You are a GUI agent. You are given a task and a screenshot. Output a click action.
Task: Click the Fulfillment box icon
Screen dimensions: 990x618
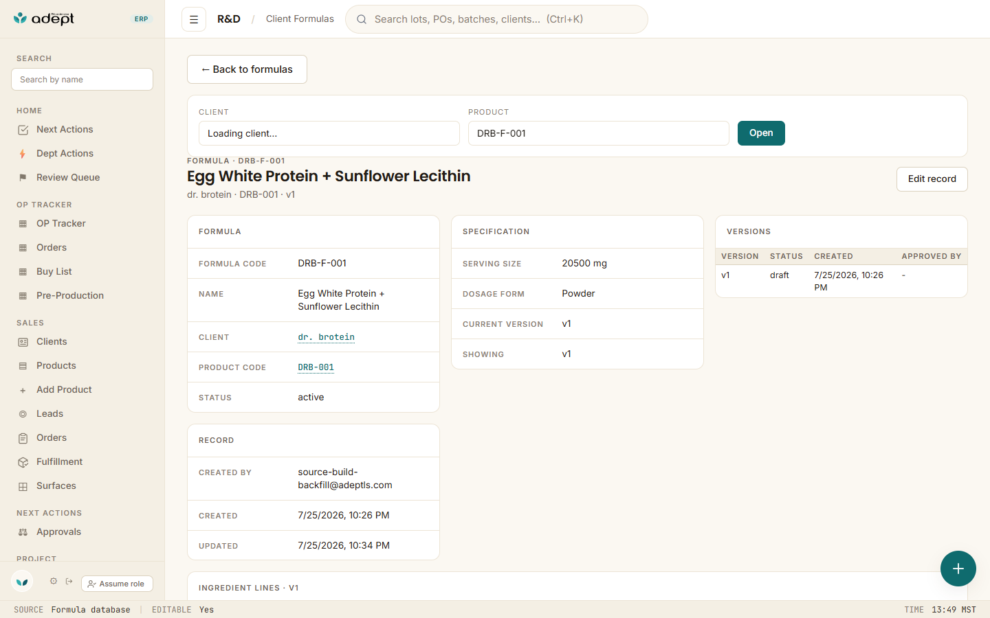23,462
